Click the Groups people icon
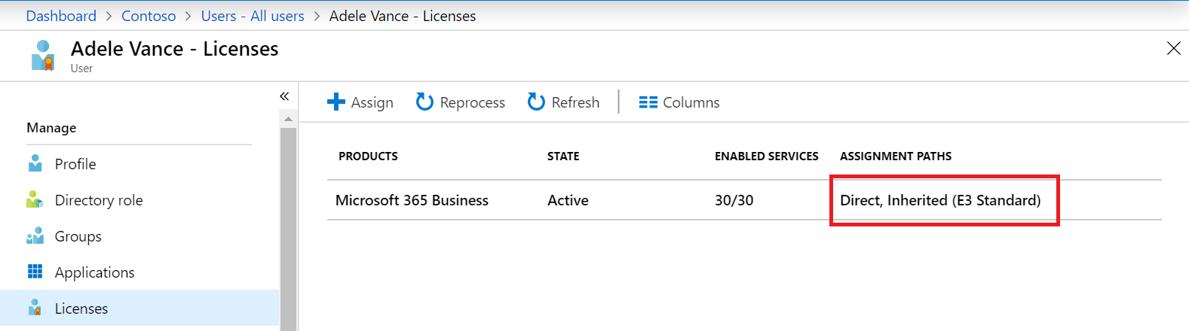The image size is (1189, 331). click(x=35, y=236)
